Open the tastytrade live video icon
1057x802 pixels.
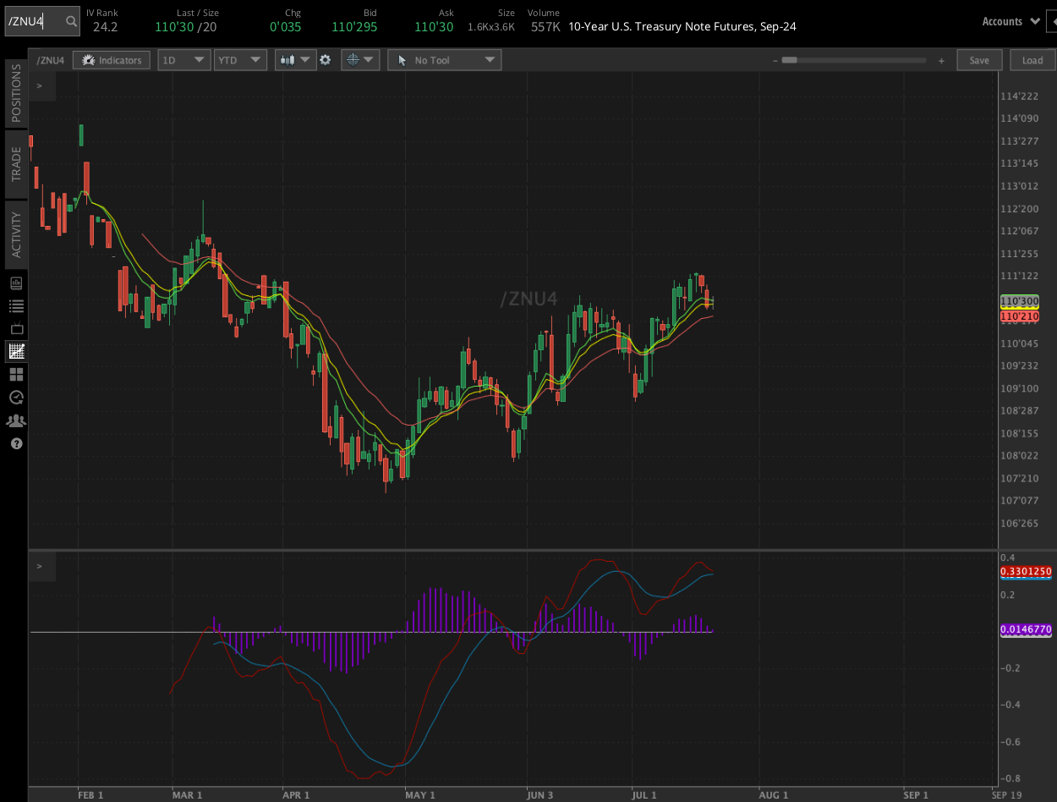coord(16,328)
